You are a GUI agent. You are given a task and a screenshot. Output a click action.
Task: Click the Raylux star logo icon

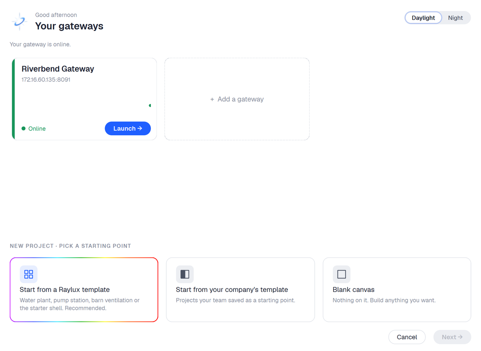tap(19, 21)
